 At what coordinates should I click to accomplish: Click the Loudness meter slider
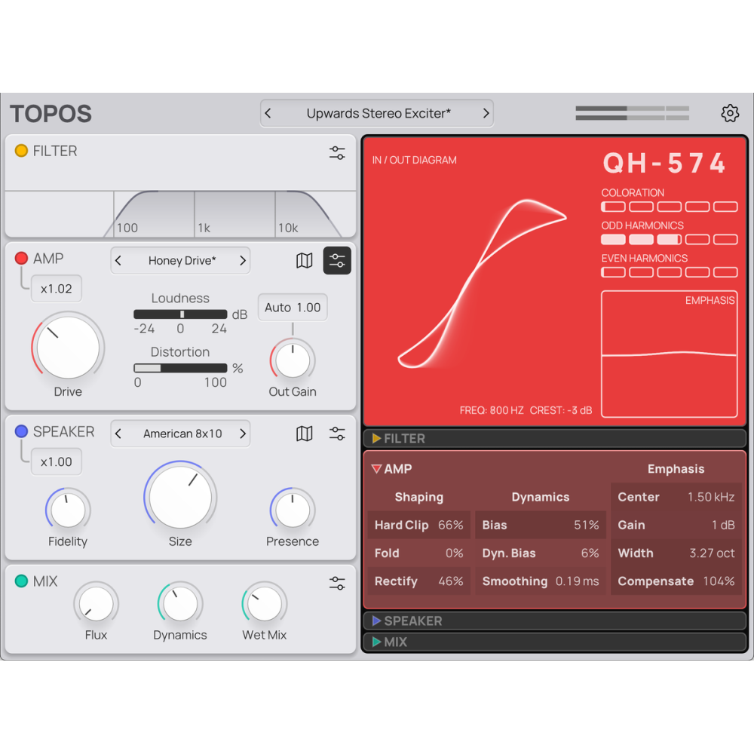[180, 314]
